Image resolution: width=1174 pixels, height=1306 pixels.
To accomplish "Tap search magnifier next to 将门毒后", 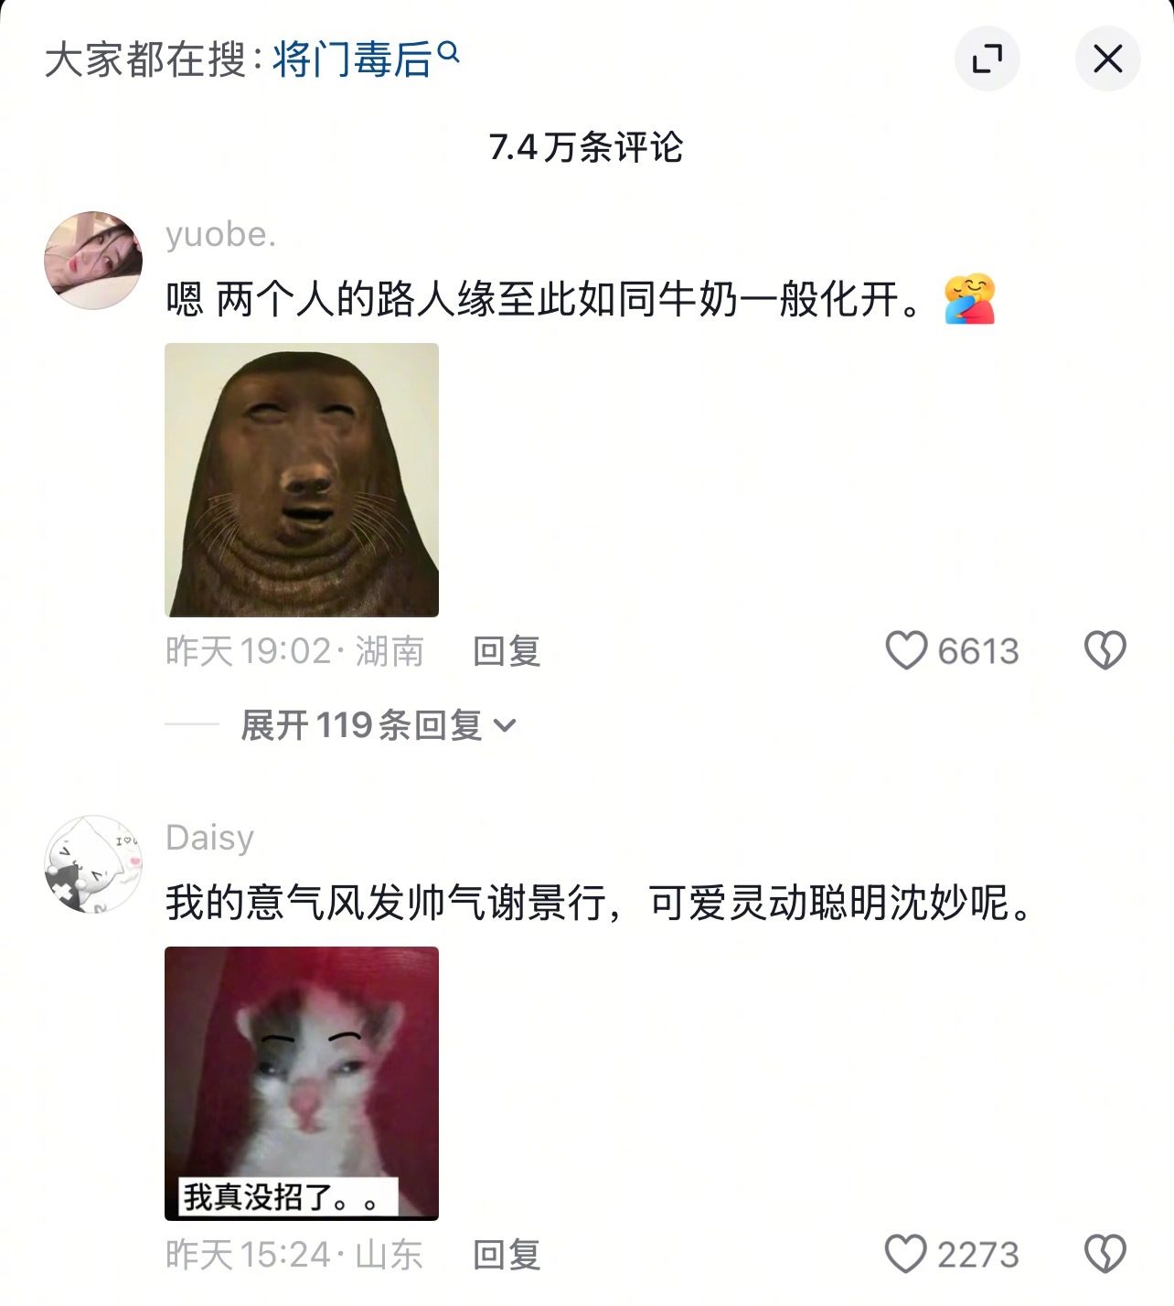I will (x=448, y=52).
